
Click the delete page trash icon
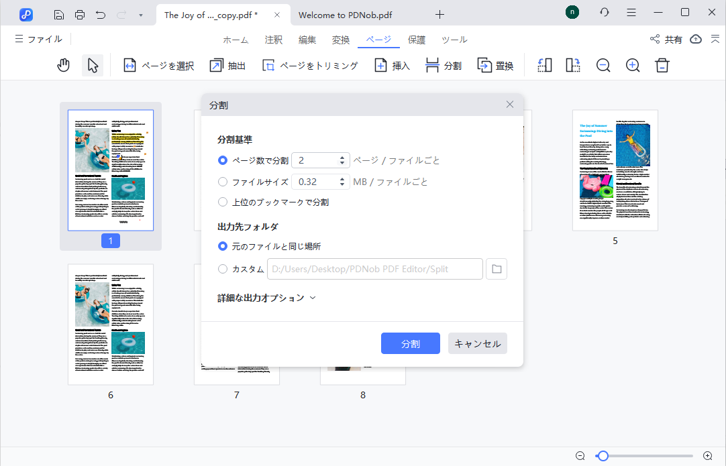click(662, 65)
